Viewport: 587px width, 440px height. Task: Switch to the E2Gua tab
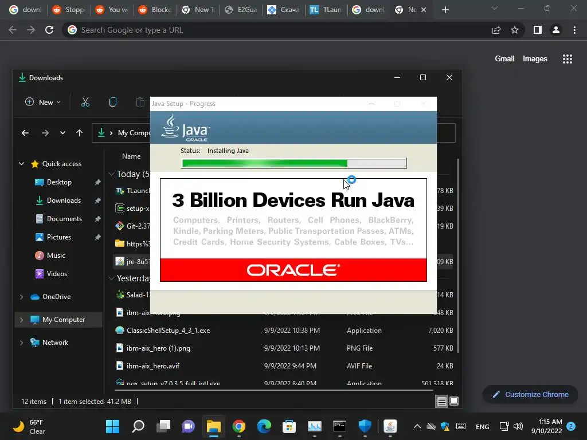241,10
